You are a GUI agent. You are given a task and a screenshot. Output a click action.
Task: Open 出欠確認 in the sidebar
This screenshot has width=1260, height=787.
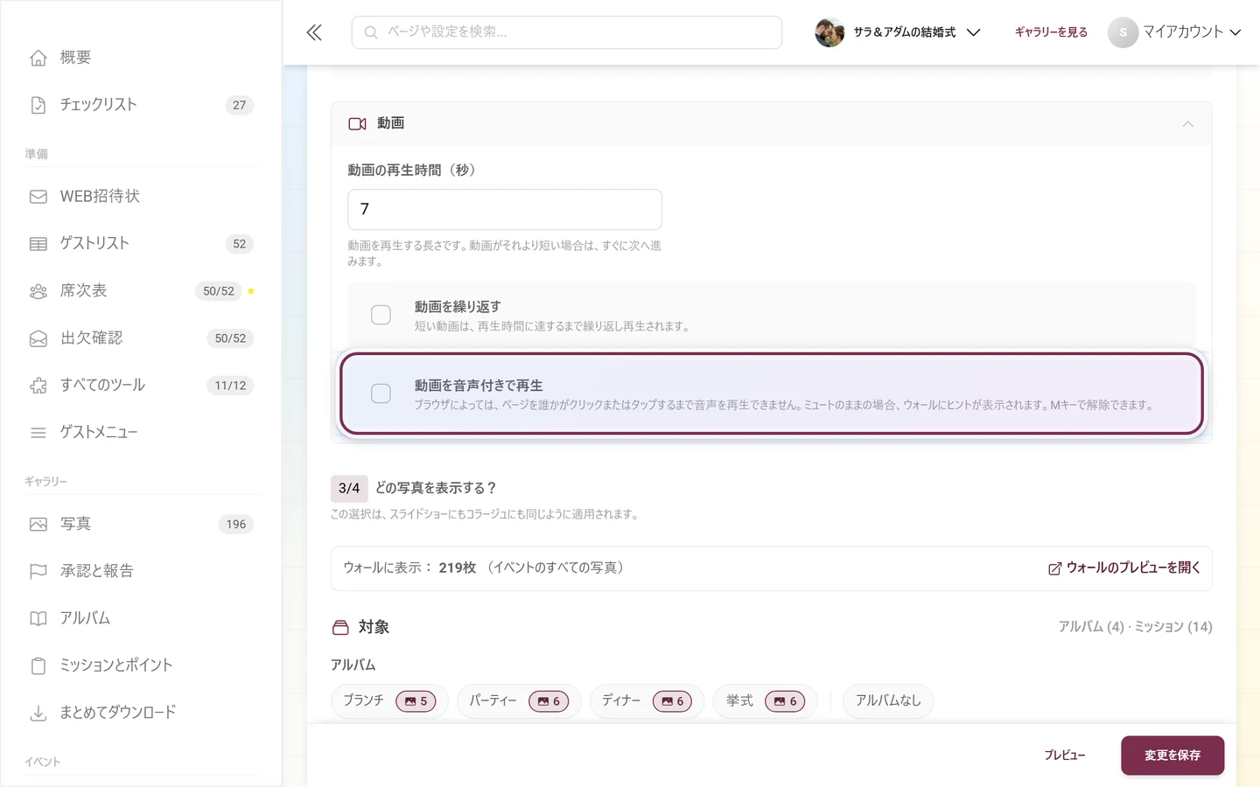tap(141, 338)
